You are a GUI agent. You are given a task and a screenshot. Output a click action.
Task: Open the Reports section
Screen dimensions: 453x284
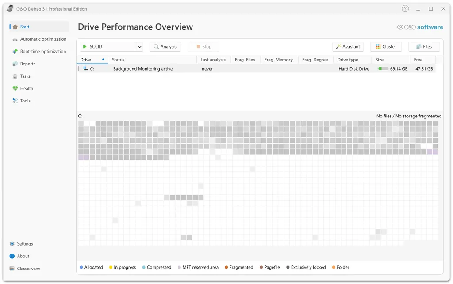39,64
